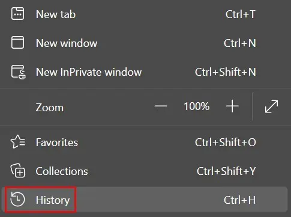Viewport: 291px width, 217px height.
Task: Click the New window icon
Action: [x=17, y=43]
